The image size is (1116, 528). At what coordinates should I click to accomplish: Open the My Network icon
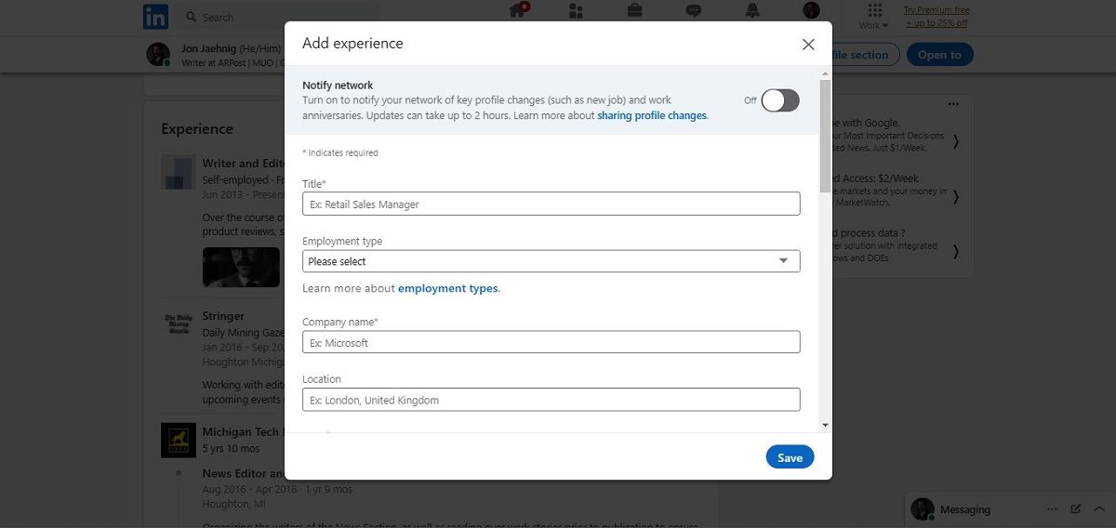pos(576,11)
